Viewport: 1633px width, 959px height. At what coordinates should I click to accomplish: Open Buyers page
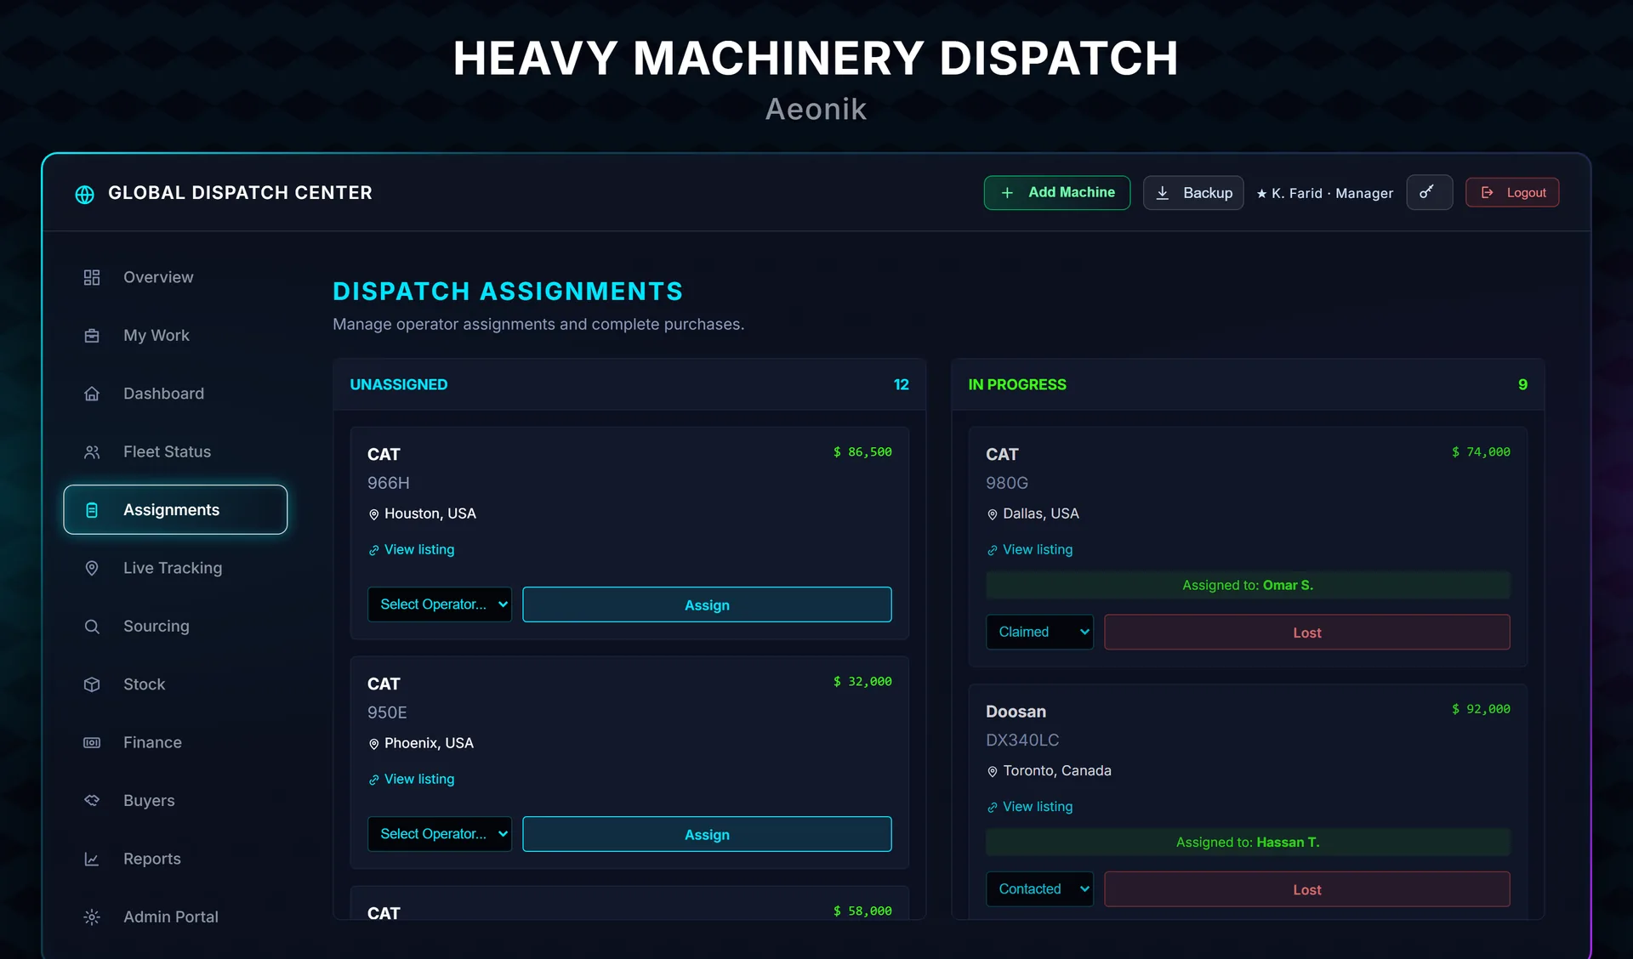tap(175, 801)
